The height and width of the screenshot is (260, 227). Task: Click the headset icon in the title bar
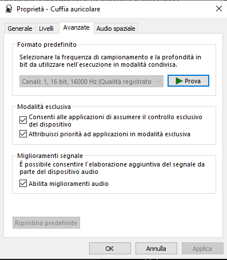[9, 9]
